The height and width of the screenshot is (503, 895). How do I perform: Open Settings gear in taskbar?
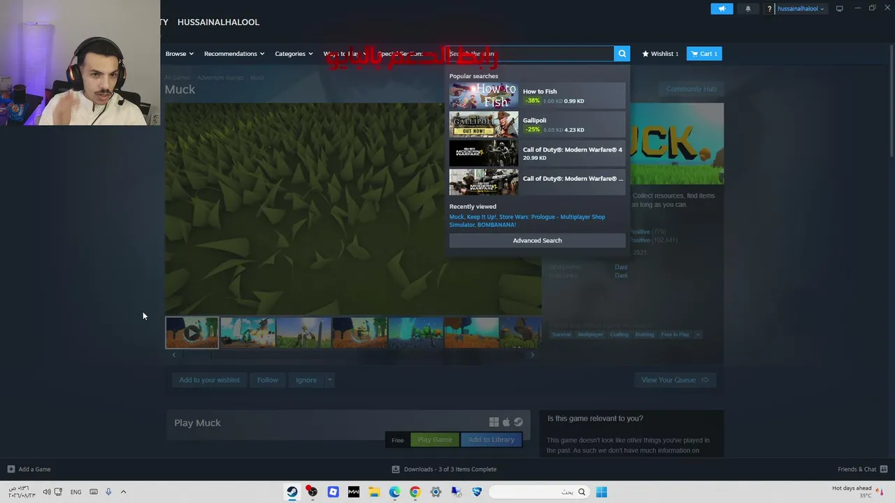coord(436,492)
